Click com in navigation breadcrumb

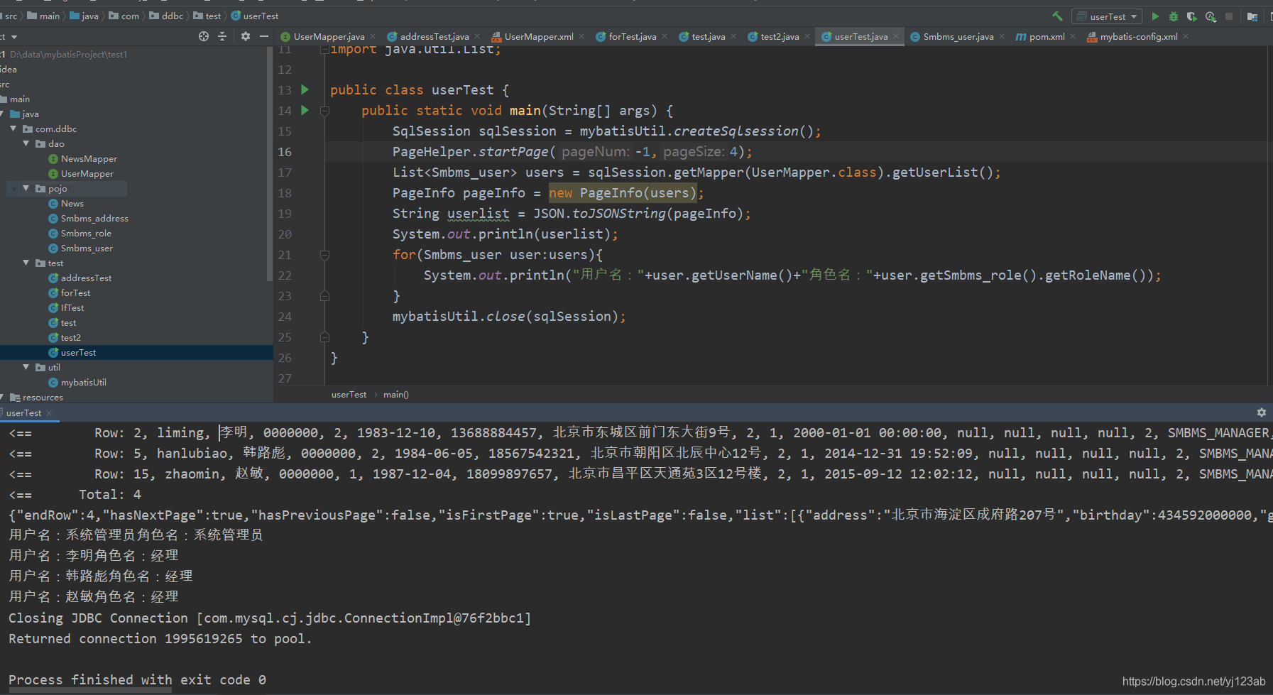(x=130, y=16)
